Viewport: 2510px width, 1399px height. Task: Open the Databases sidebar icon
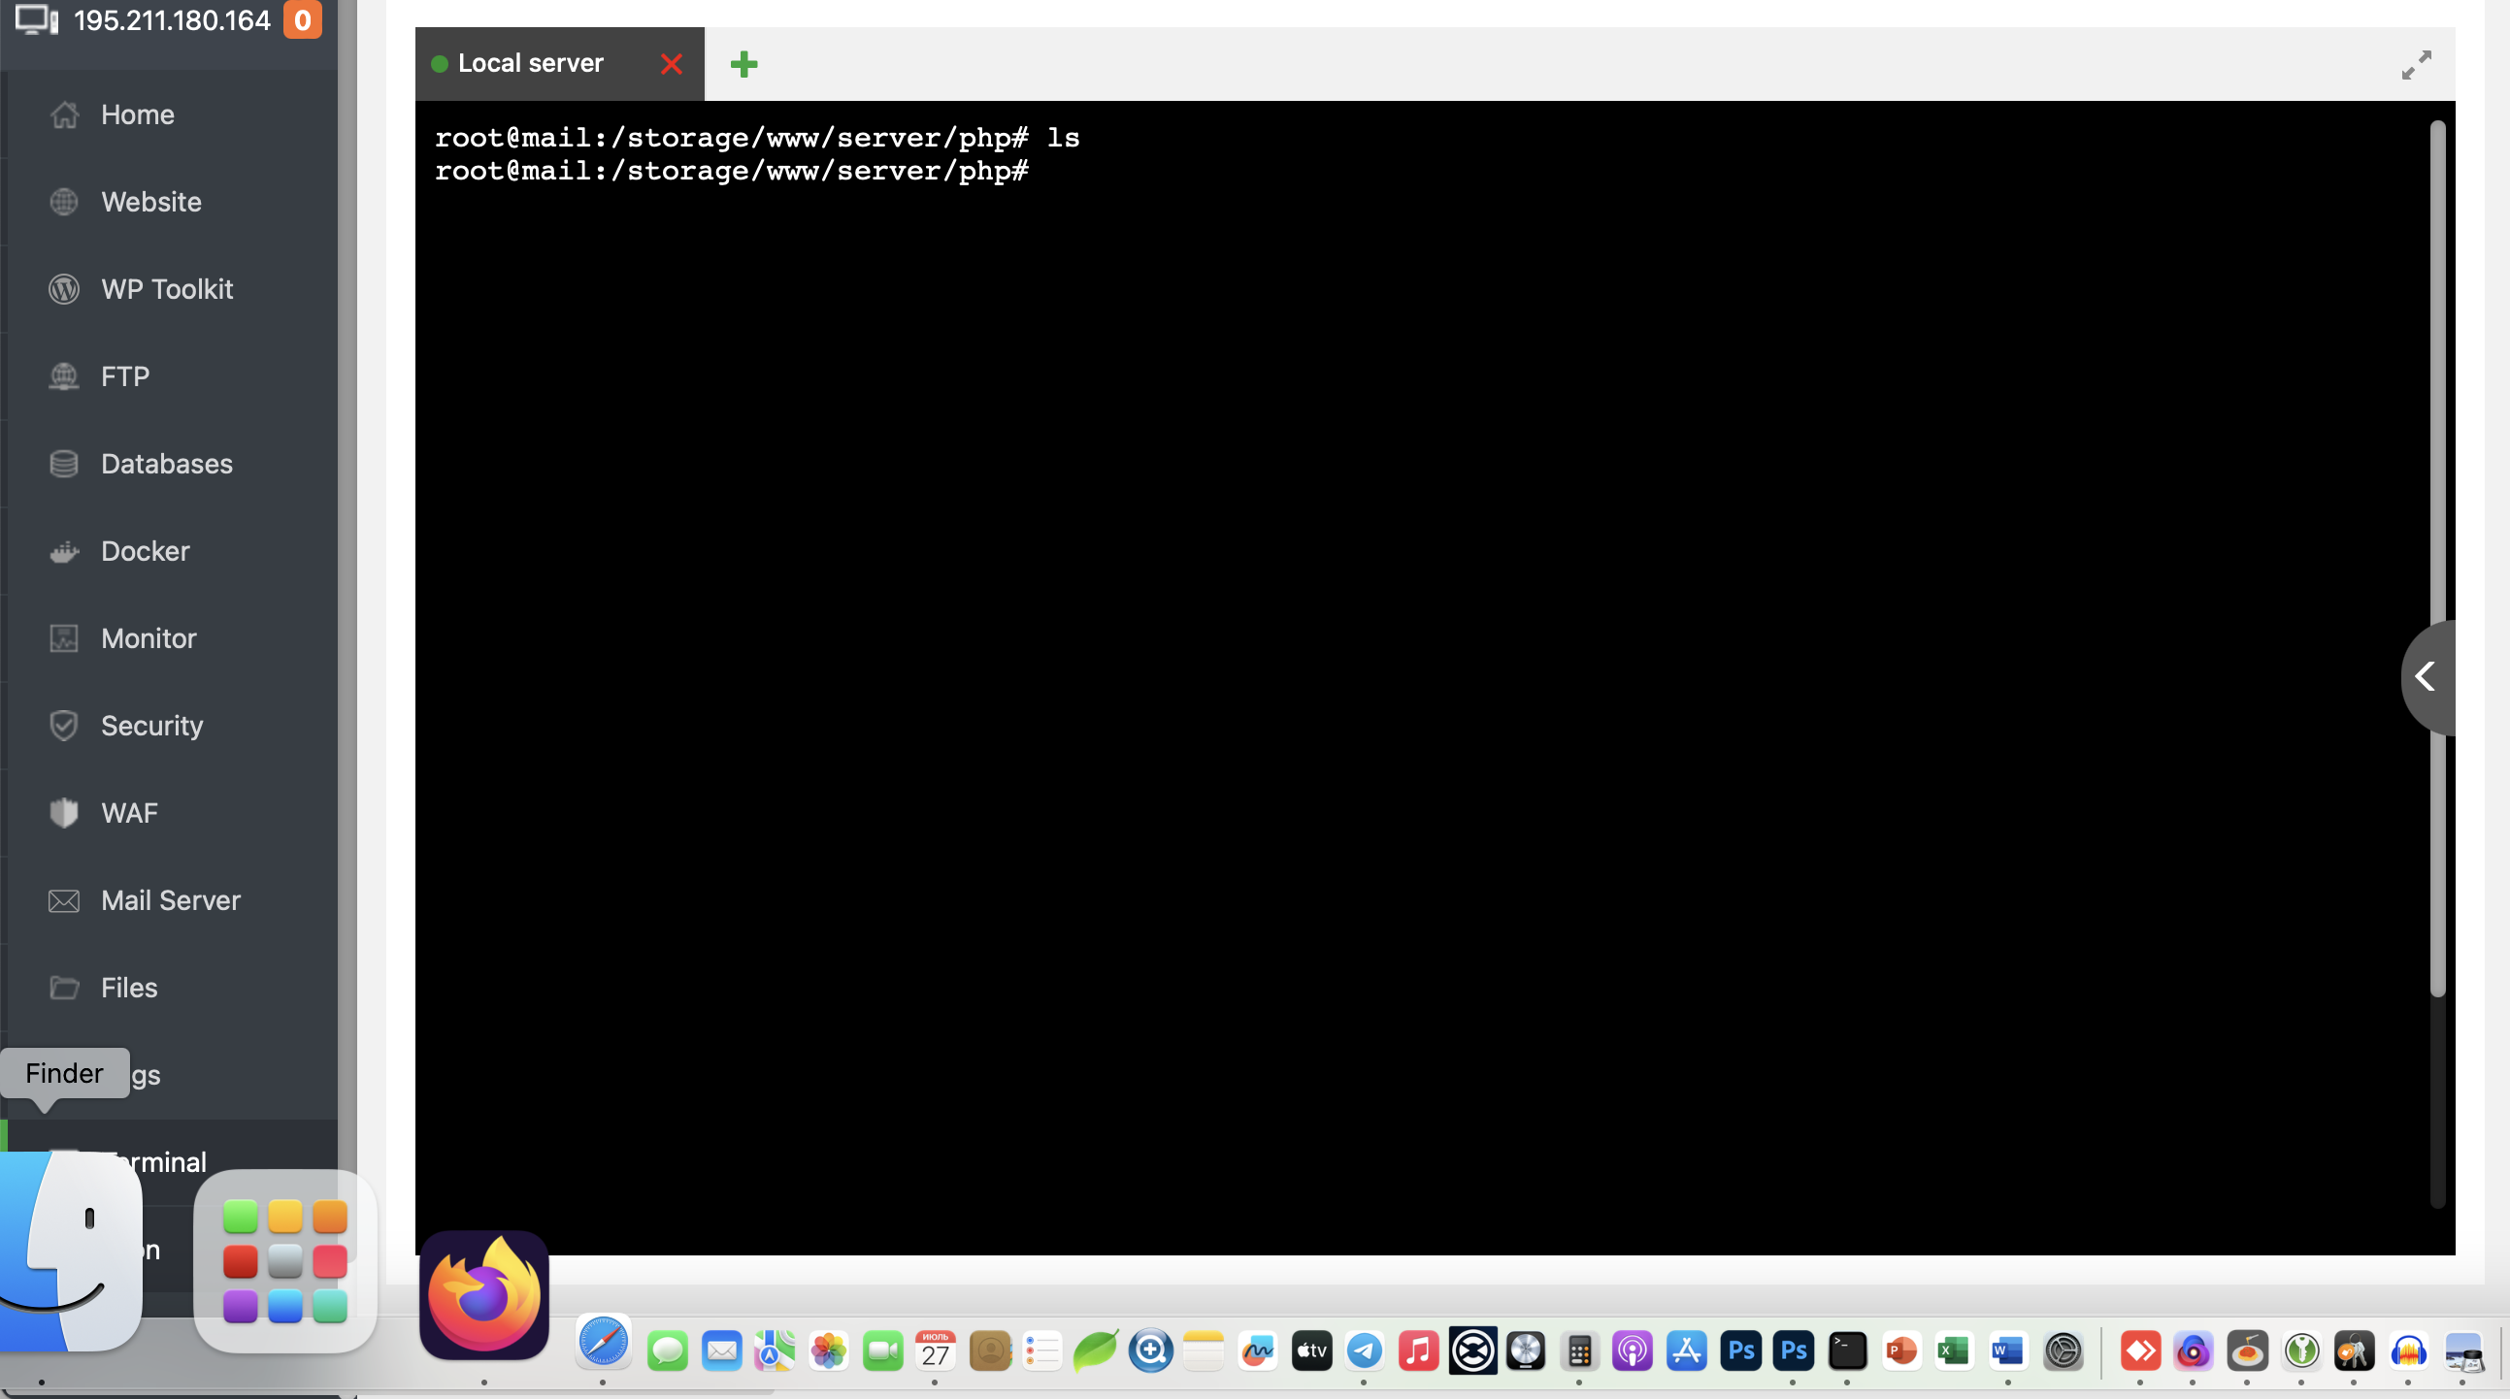(64, 464)
